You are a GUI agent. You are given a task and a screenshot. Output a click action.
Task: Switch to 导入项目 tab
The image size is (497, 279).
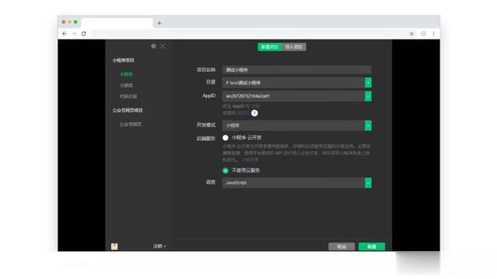click(x=294, y=46)
